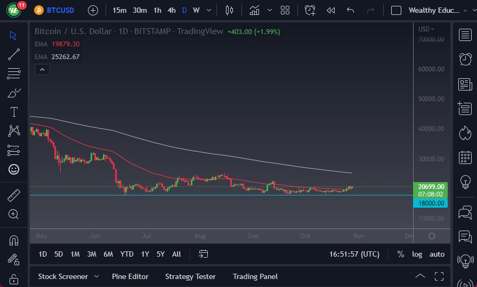Select the YTD date range
Viewport: 477px width, 287px height.
[127, 254]
